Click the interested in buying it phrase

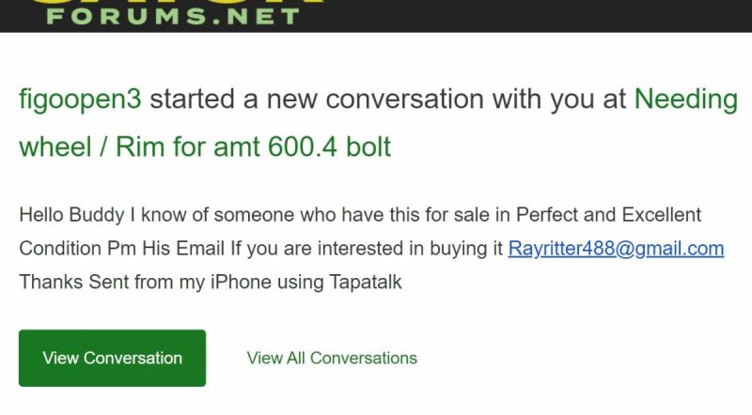click(x=410, y=249)
